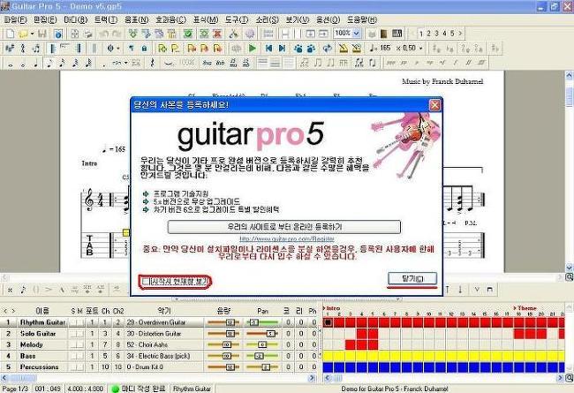Click the fortississimo fff dynamic icon

(482, 63)
